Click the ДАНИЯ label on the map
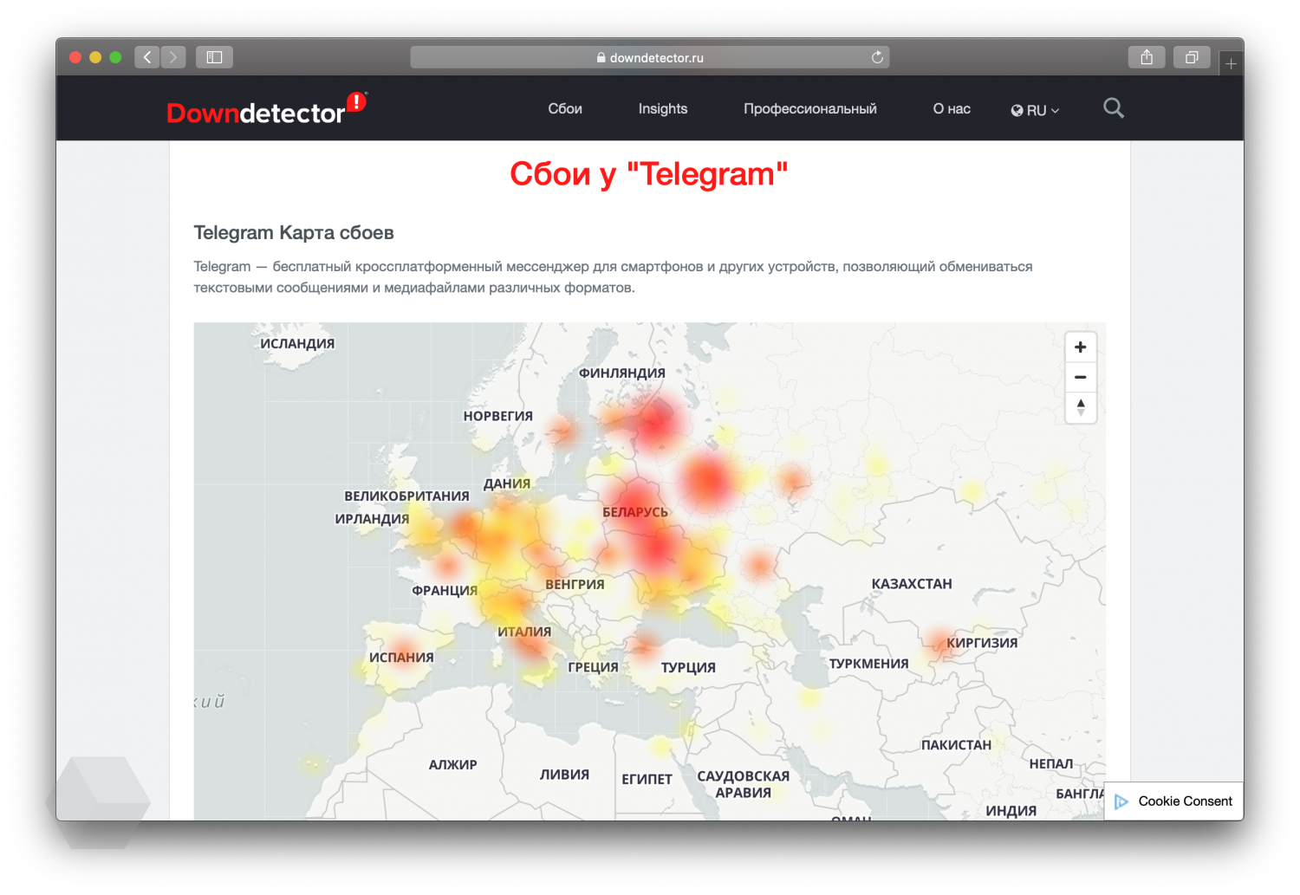 (x=507, y=483)
